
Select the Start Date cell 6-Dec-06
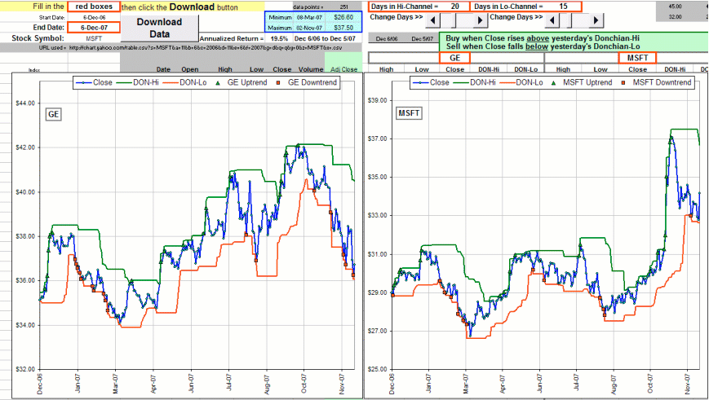(94, 17)
